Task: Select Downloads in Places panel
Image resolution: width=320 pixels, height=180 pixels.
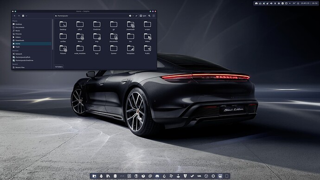Action: (32, 40)
